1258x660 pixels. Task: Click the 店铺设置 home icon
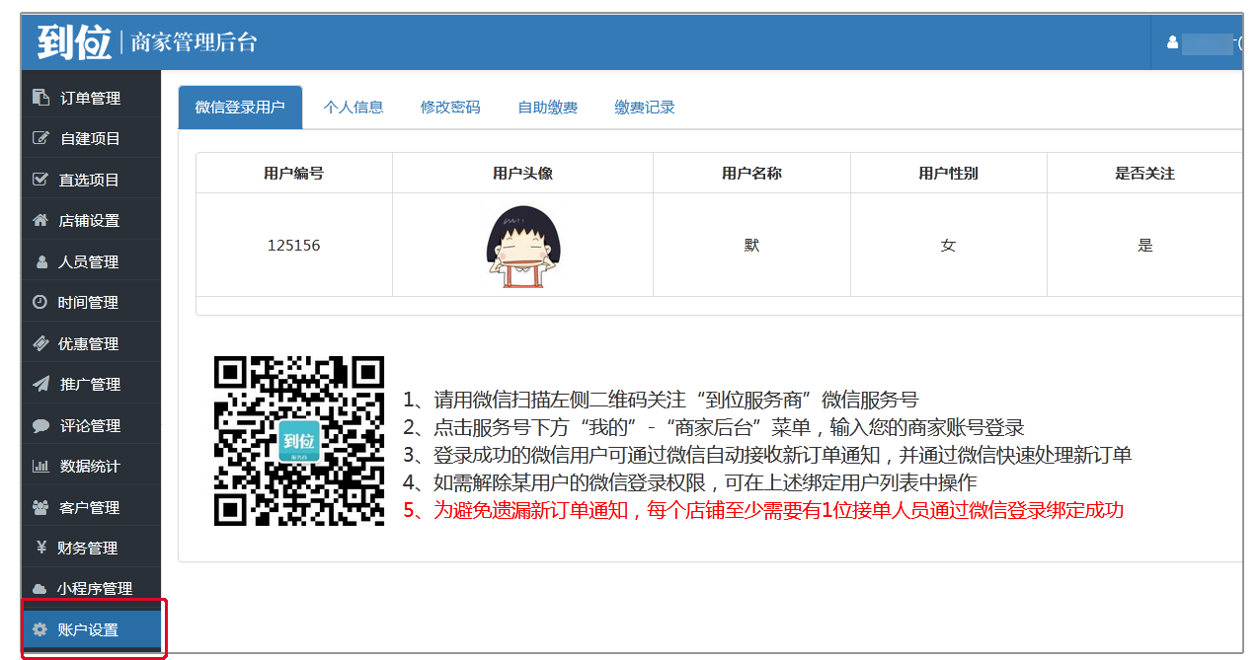[40, 221]
